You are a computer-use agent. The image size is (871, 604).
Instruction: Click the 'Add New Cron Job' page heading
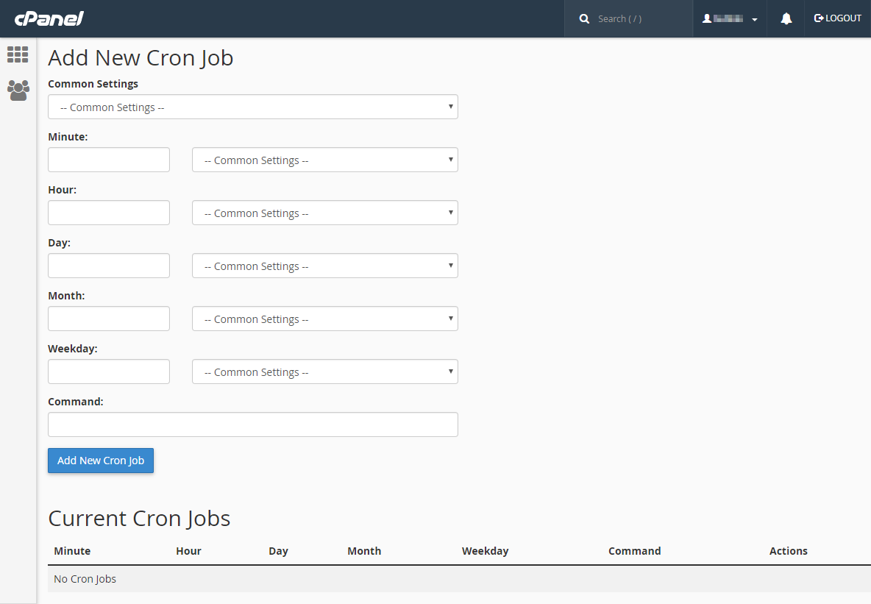pyautogui.click(x=141, y=58)
